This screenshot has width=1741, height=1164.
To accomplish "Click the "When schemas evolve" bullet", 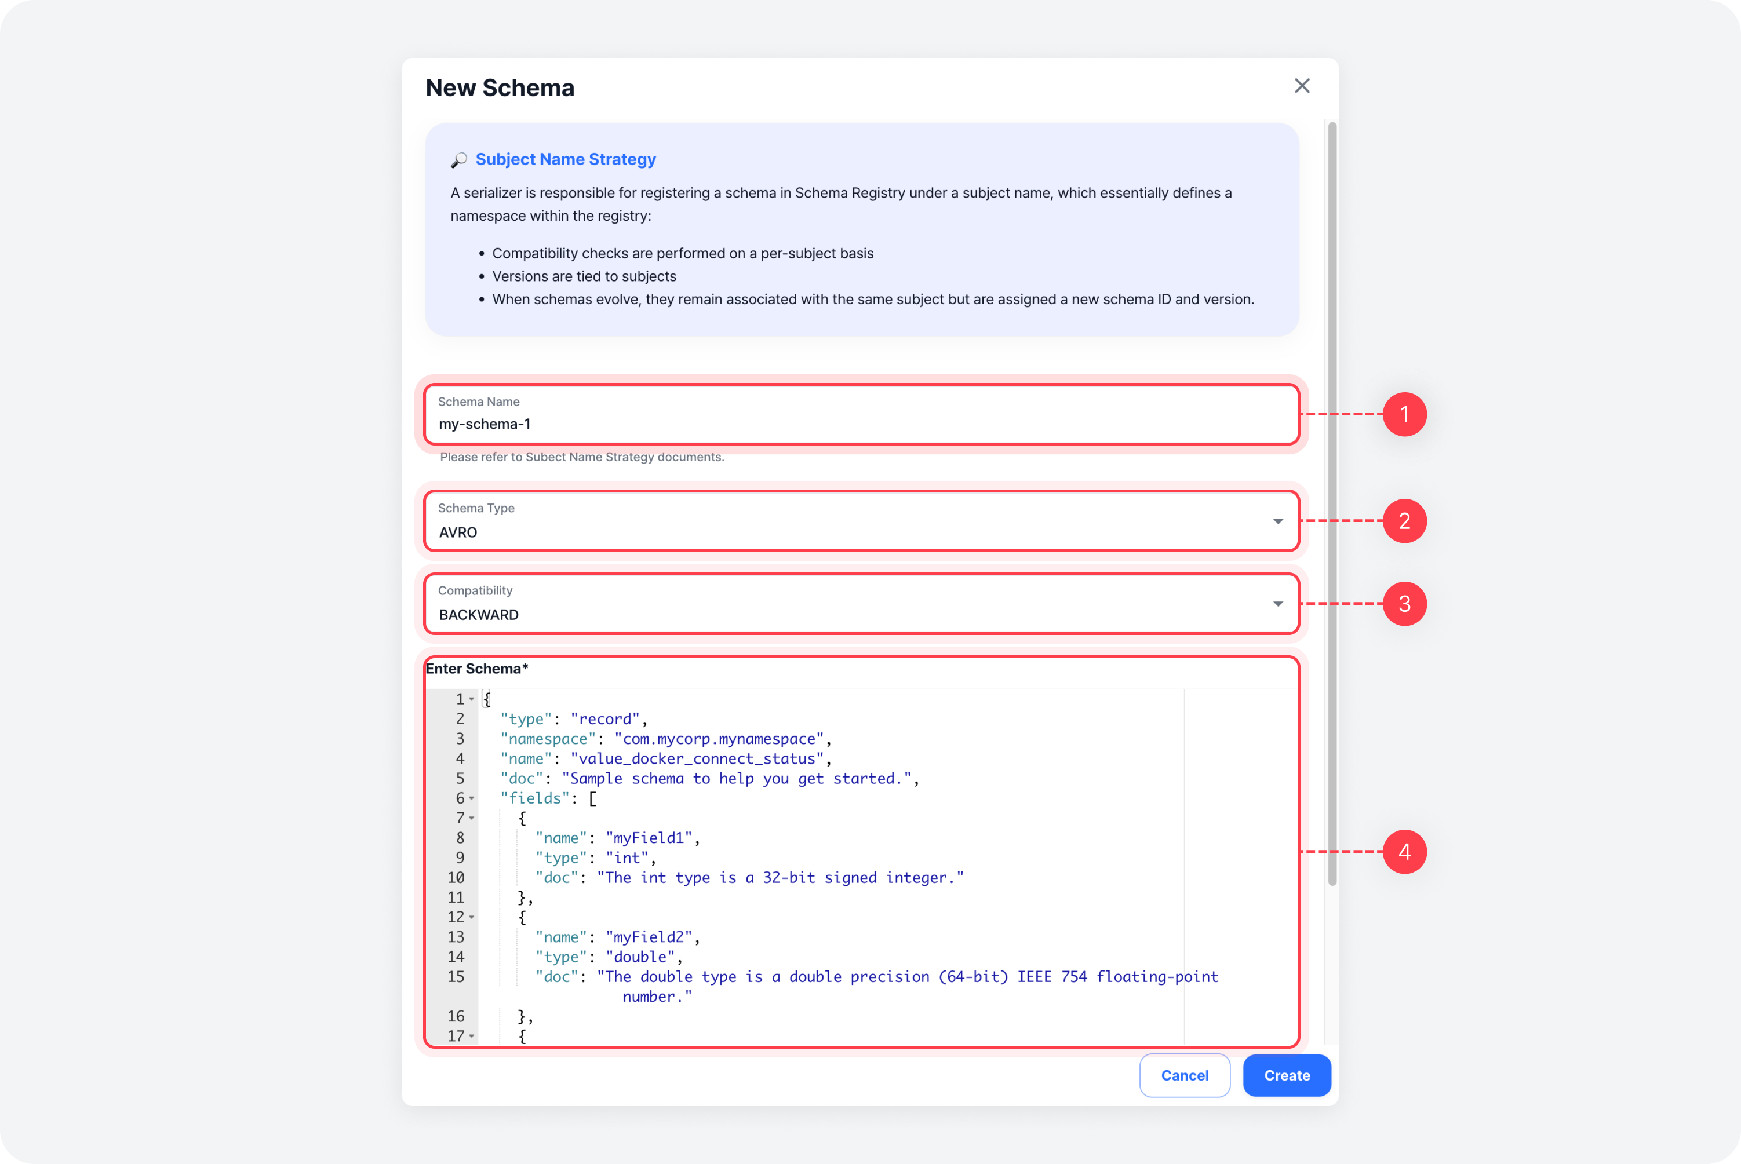I will tap(873, 299).
